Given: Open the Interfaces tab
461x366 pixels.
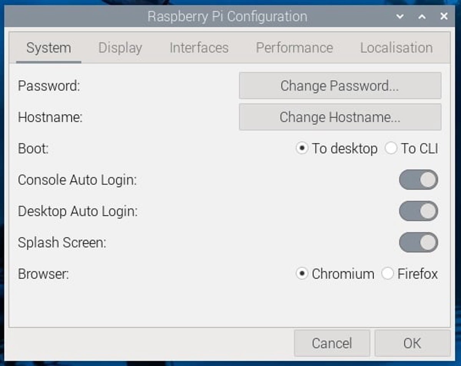Looking at the screenshot, I should coord(199,48).
